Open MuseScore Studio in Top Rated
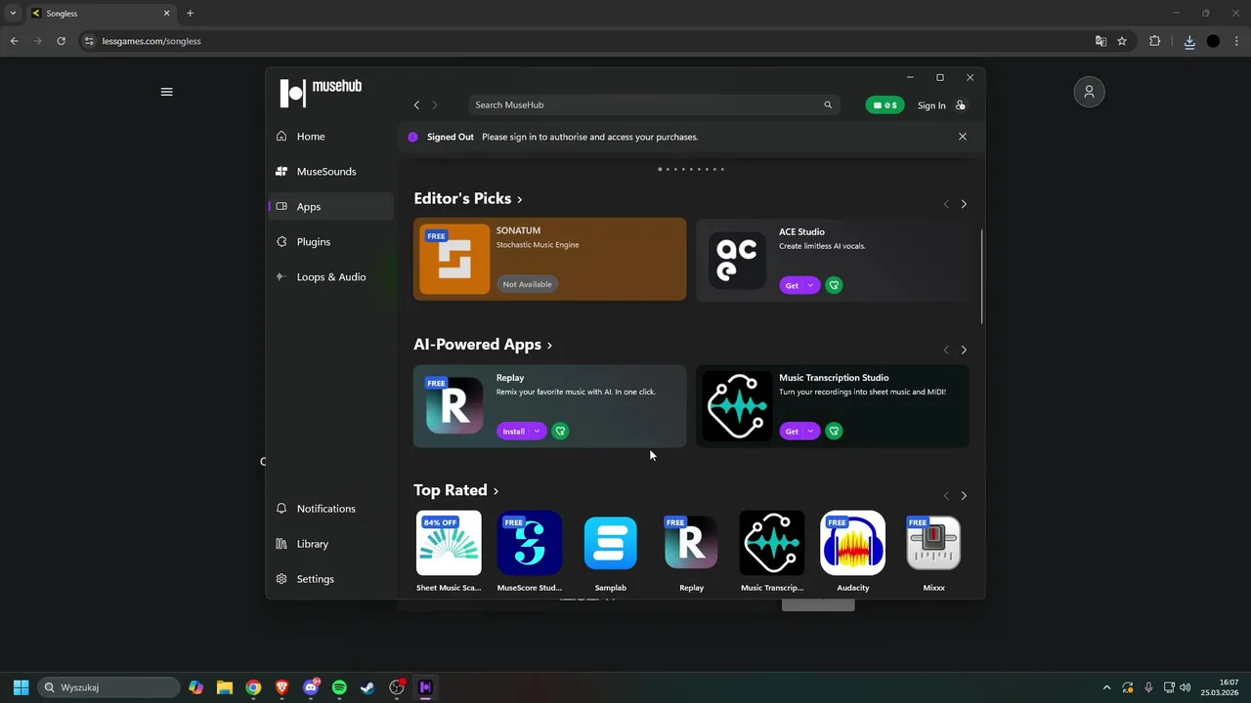 [530, 543]
